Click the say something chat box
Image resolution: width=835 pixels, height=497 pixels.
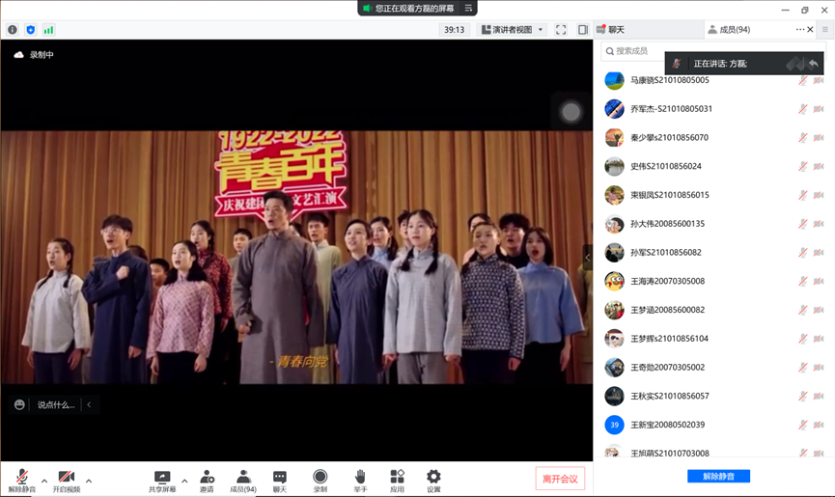[x=56, y=405]
